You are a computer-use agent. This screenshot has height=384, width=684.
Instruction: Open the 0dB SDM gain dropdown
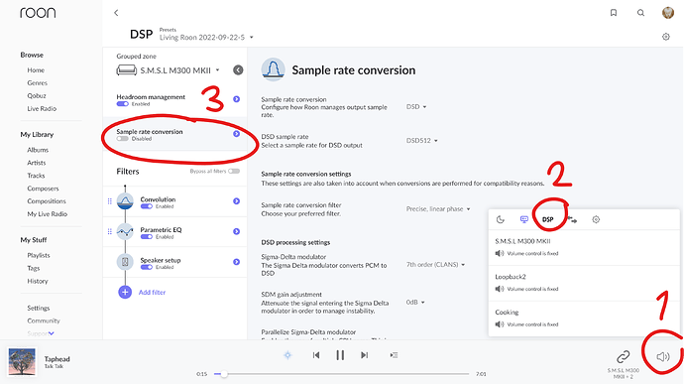coord(415,302)
